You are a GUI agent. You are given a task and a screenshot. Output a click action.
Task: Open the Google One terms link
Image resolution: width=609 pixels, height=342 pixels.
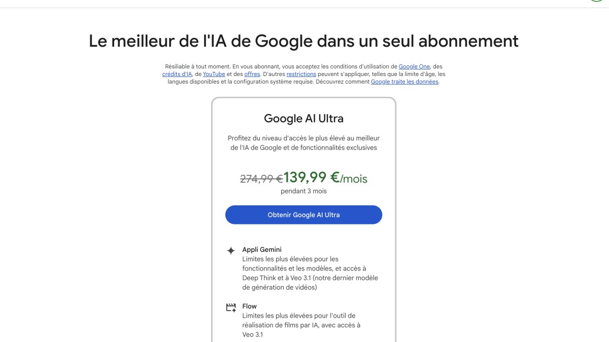point(414,66)
